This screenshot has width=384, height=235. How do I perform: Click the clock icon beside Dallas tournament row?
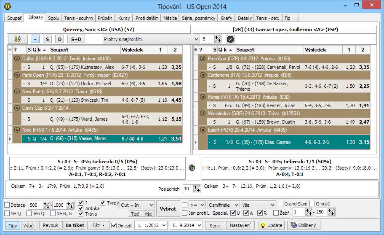click(17, 59)
